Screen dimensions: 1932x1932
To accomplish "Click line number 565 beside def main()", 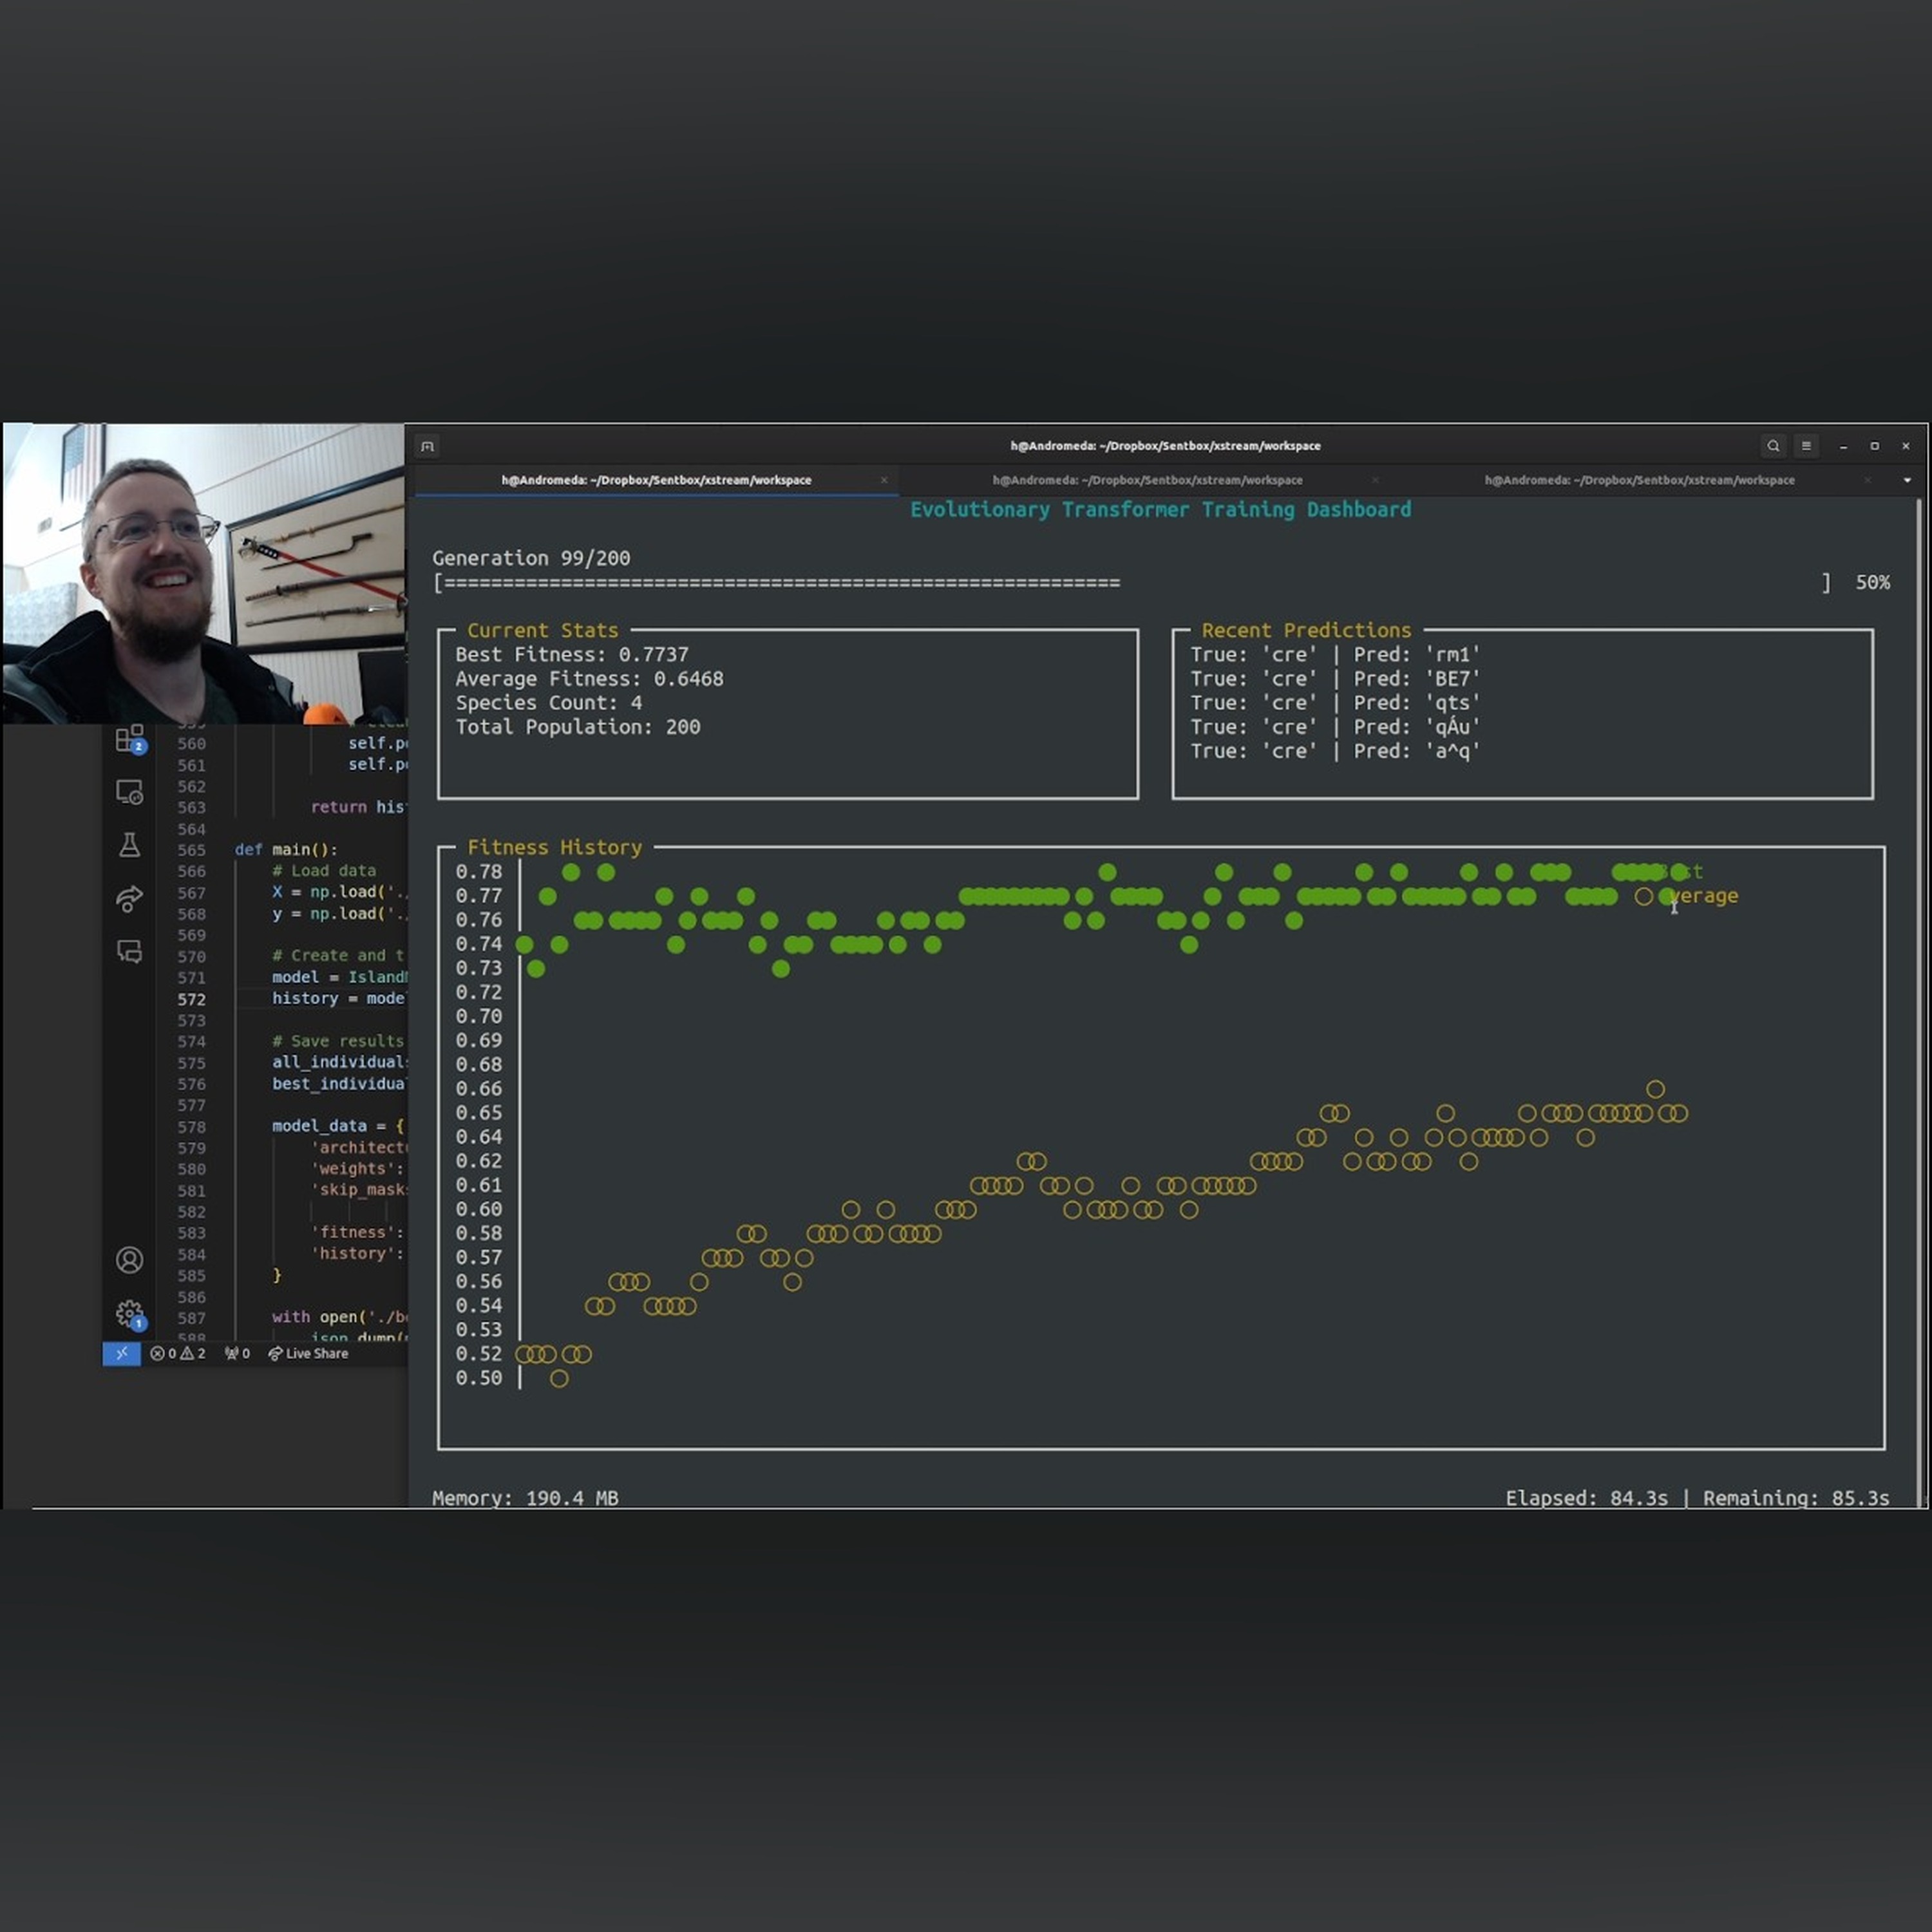I will tap(191, 850).
